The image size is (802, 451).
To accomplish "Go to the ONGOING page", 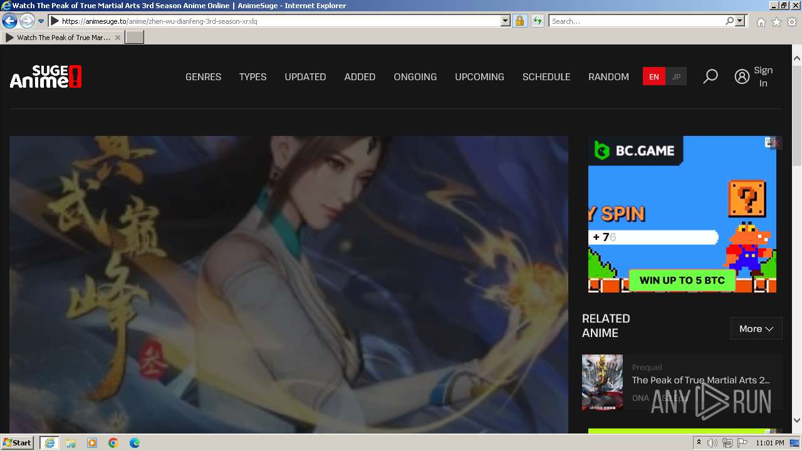I will tap(415, 77).
